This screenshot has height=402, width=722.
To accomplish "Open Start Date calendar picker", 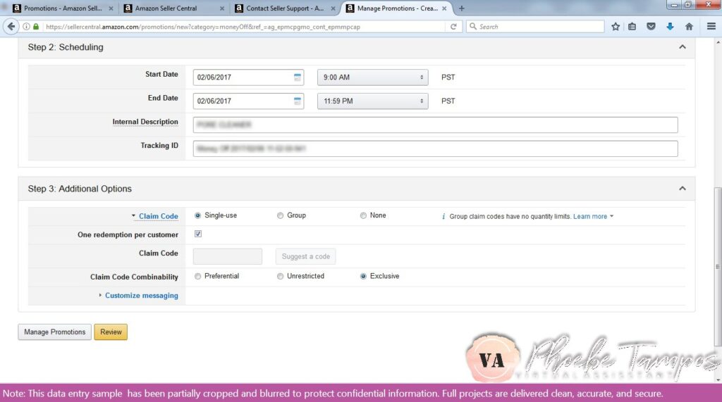I will 298,77.
